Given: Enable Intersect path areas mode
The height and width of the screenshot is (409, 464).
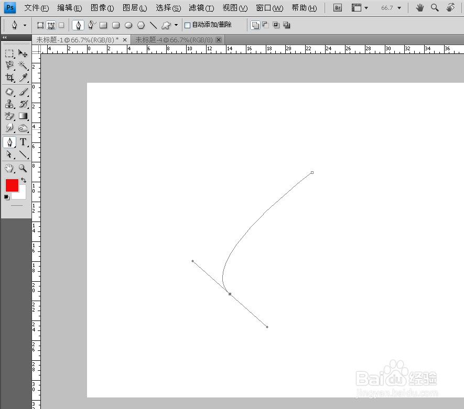Looking at the screenshot, I should tap(276, 25).
